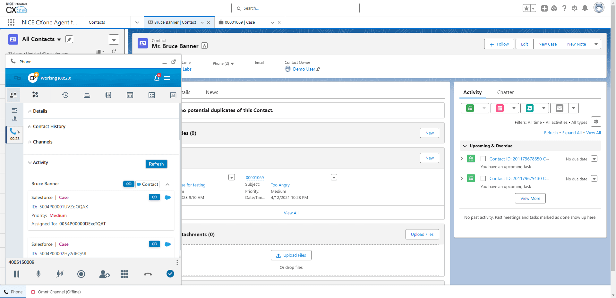
Task: Check task Contact ID: 201179678650
Action: pyautogui.click(x=483, y=159)
